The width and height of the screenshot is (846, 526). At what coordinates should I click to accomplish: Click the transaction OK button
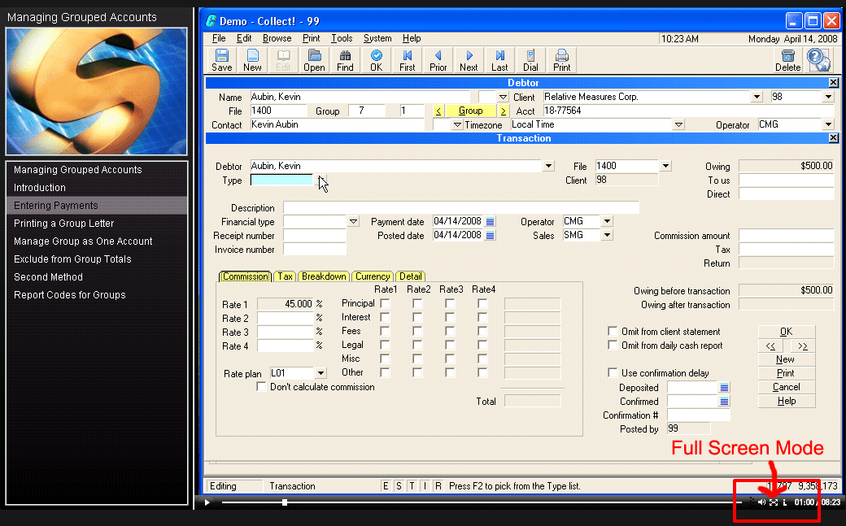click(x=786, y=332)
